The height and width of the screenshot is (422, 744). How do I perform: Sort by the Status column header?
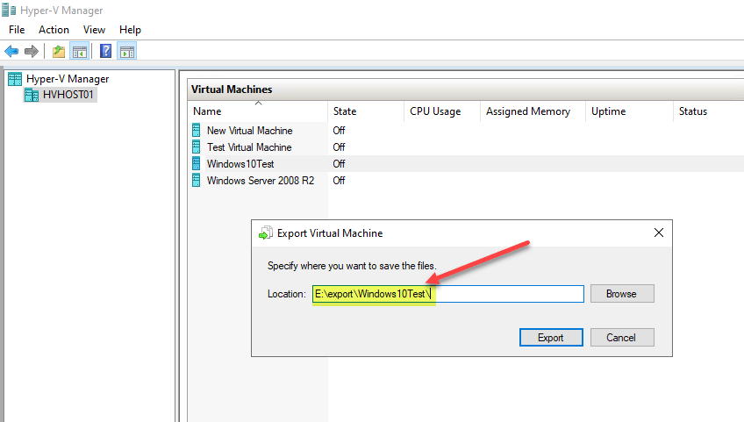pos(708,111)
